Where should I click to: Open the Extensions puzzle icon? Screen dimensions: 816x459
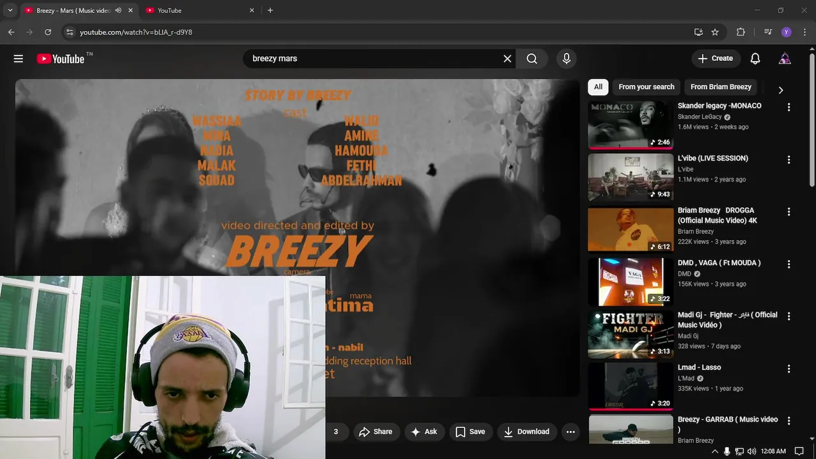click(x=741, y=32)
